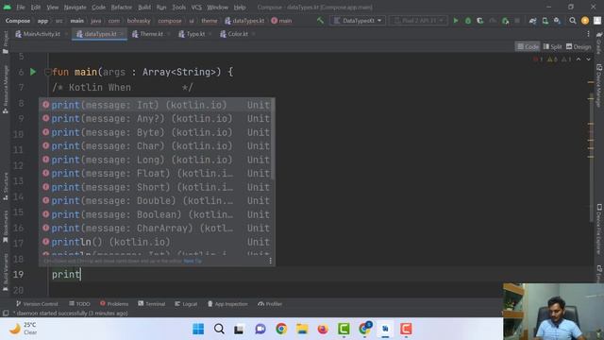Open the Tools menu

click(x=178, y=8)
